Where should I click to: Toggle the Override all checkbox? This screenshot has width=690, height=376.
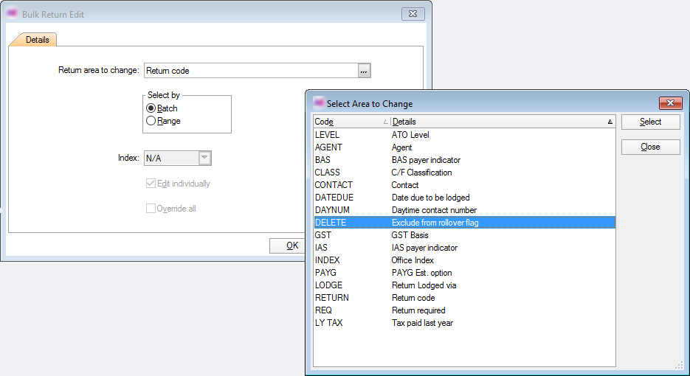tap(151, 209)
